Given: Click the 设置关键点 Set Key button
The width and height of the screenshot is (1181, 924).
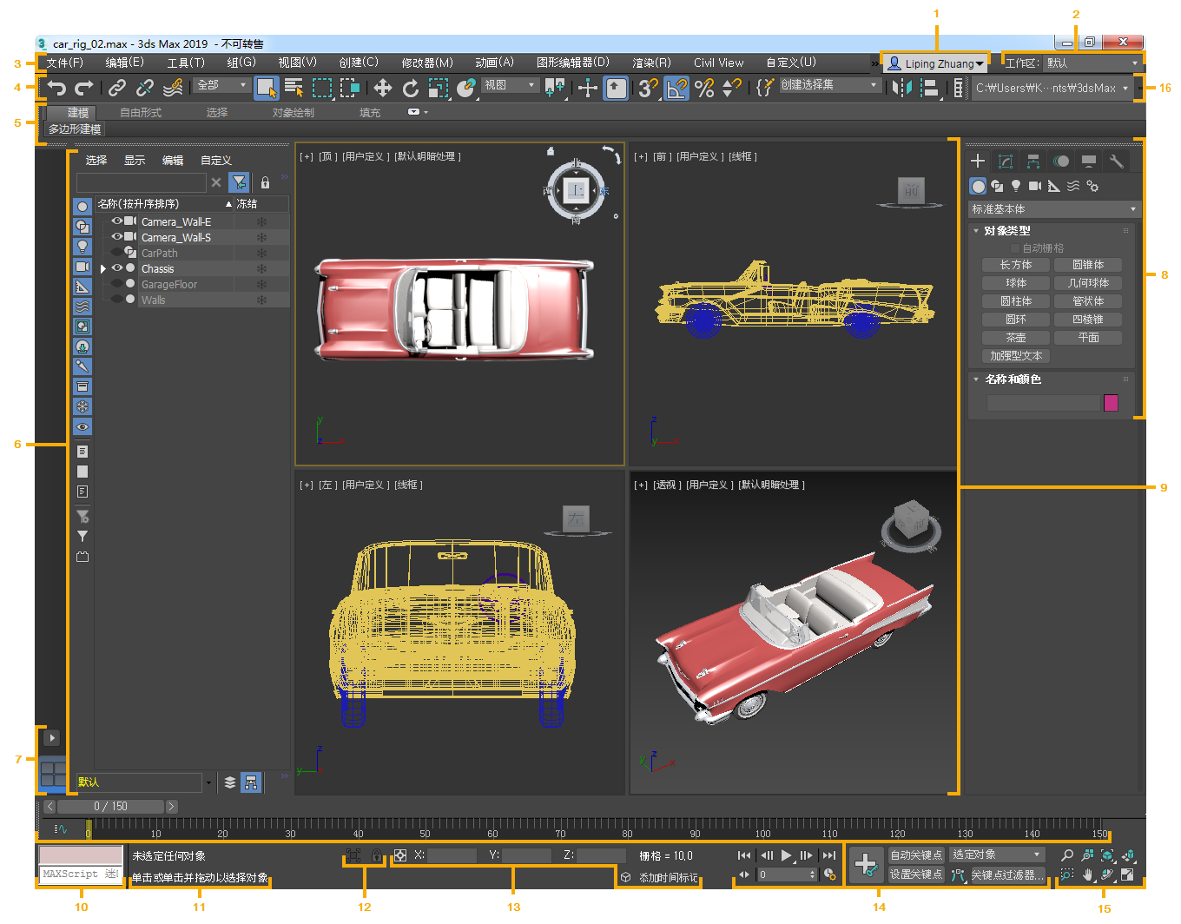Looking at the screenshot, I should [x=916, y=874].
